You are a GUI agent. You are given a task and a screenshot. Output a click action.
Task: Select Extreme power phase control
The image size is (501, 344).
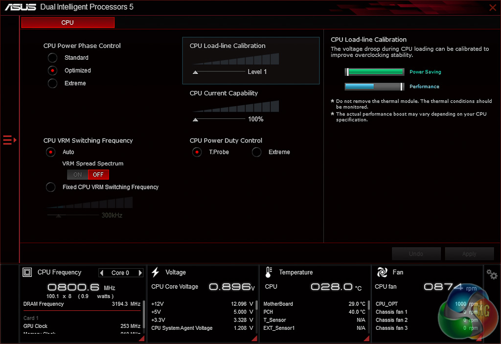[x=52, y=84]
